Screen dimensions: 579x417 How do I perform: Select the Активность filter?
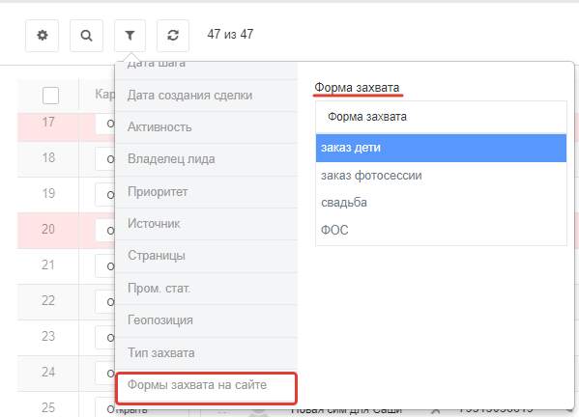tap(207, 127)
